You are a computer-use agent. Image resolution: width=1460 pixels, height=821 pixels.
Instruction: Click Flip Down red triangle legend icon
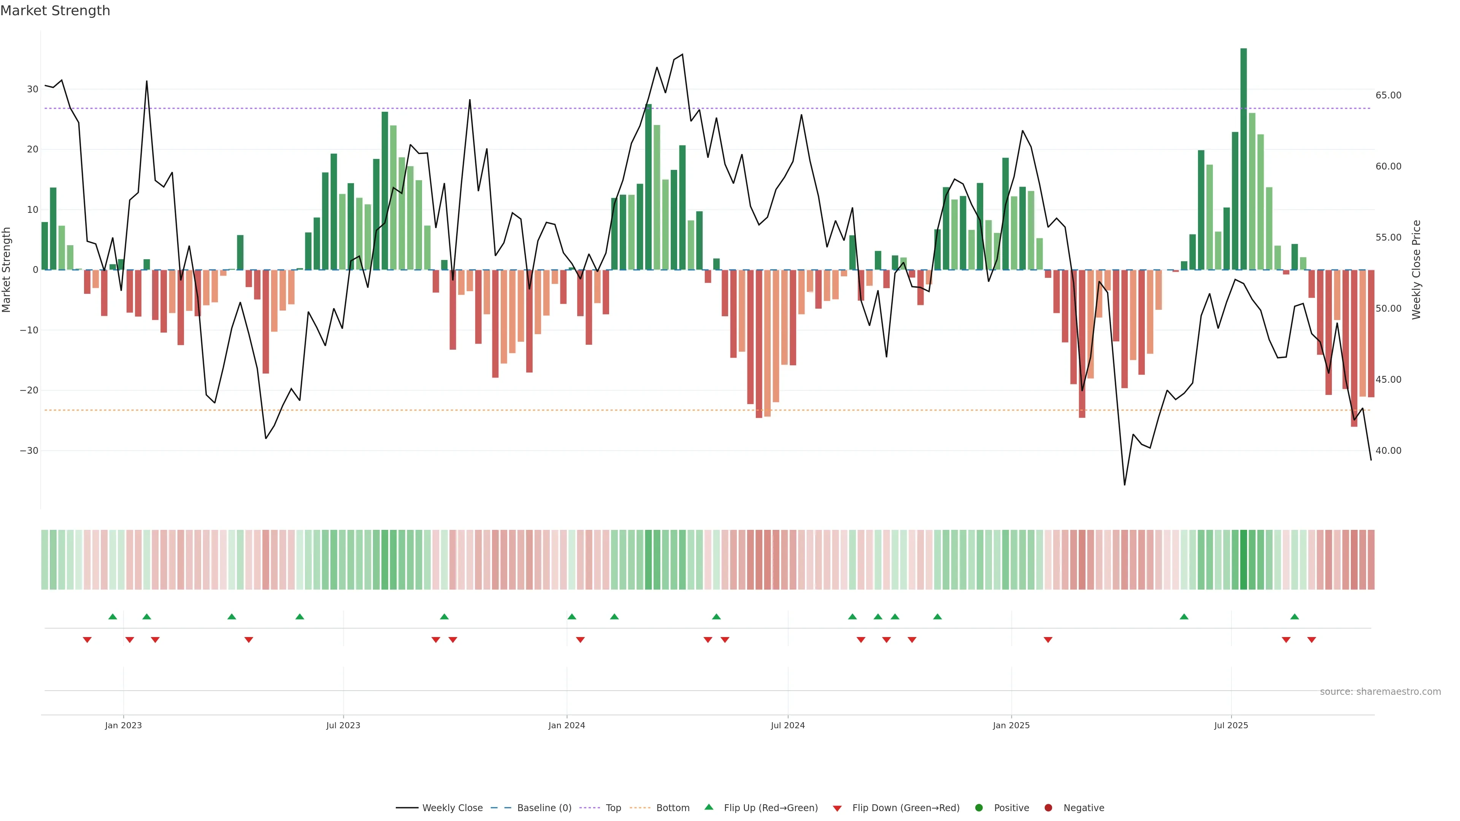(x=837, y=808)
